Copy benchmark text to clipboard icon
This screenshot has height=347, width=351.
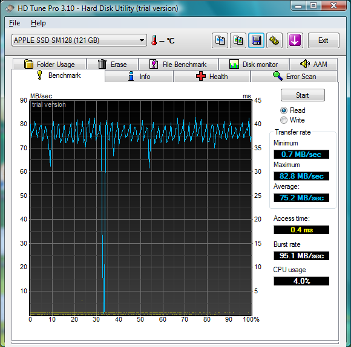click(220, 40)
